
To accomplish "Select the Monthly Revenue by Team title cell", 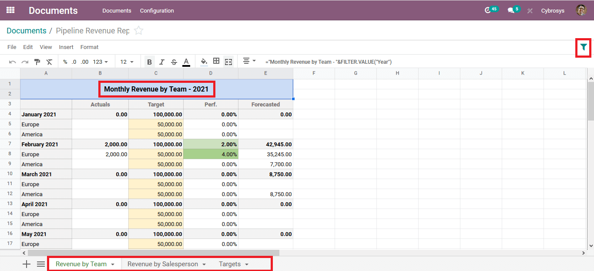I will 157,89.
